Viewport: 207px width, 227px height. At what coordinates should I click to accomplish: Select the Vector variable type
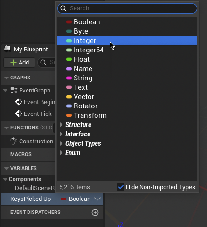(127, 97)
